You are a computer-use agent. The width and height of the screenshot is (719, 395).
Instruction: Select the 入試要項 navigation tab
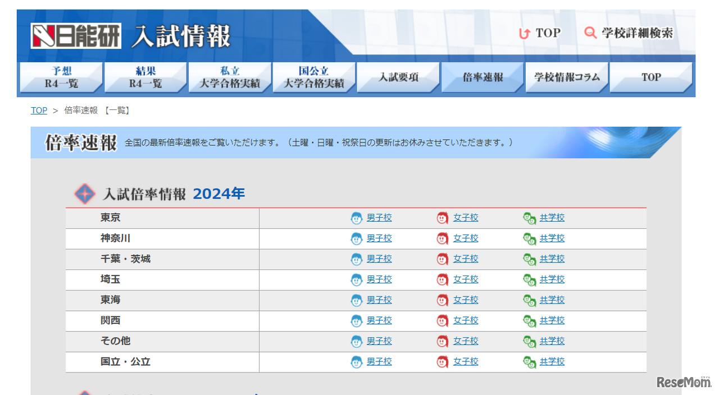[398, 77]
